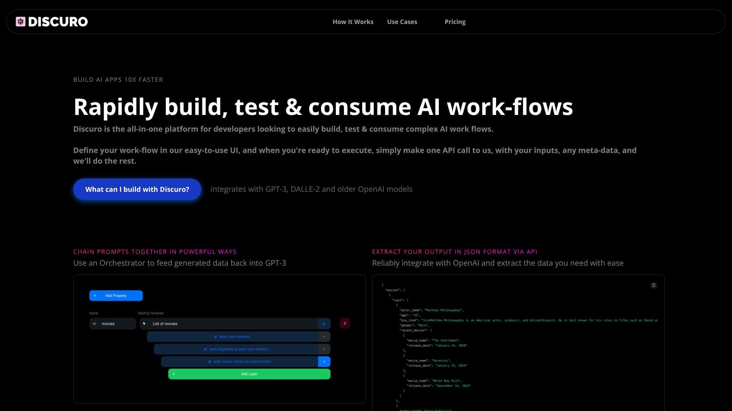Select 'adds biography to each cast member' row
The image size is (732, 411).
(236, 349)
